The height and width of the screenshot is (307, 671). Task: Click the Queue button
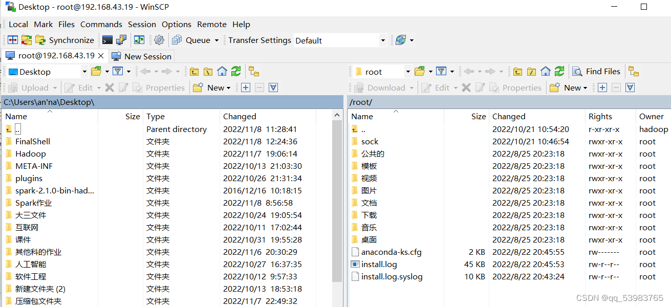click(191, 40)
